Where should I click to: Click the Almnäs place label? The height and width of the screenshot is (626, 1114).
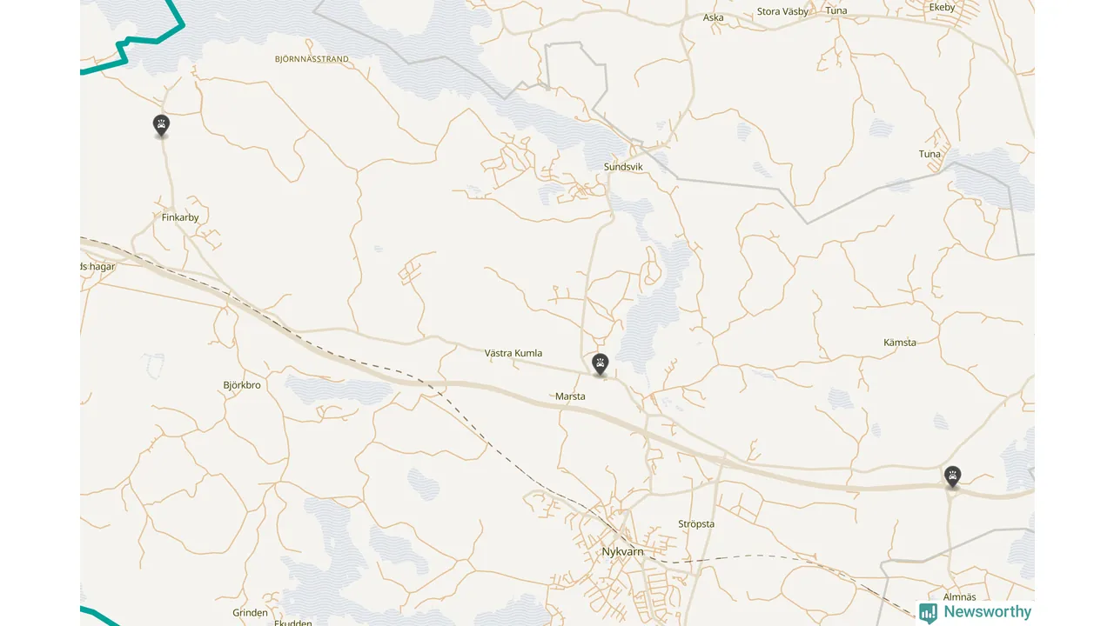coord(960,597)
